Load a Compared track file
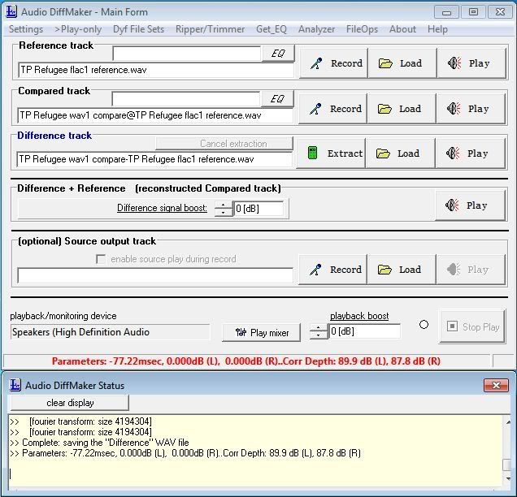The image size is (517, 497). [x=402, y=109]
